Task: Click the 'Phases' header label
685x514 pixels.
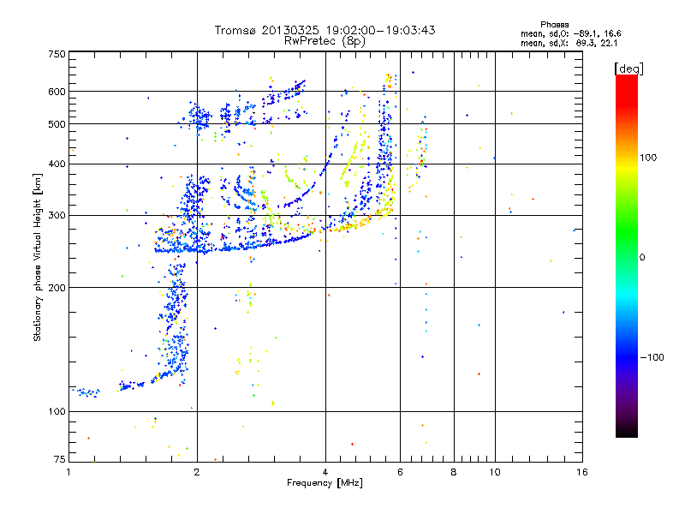Action: coord(554,25)
